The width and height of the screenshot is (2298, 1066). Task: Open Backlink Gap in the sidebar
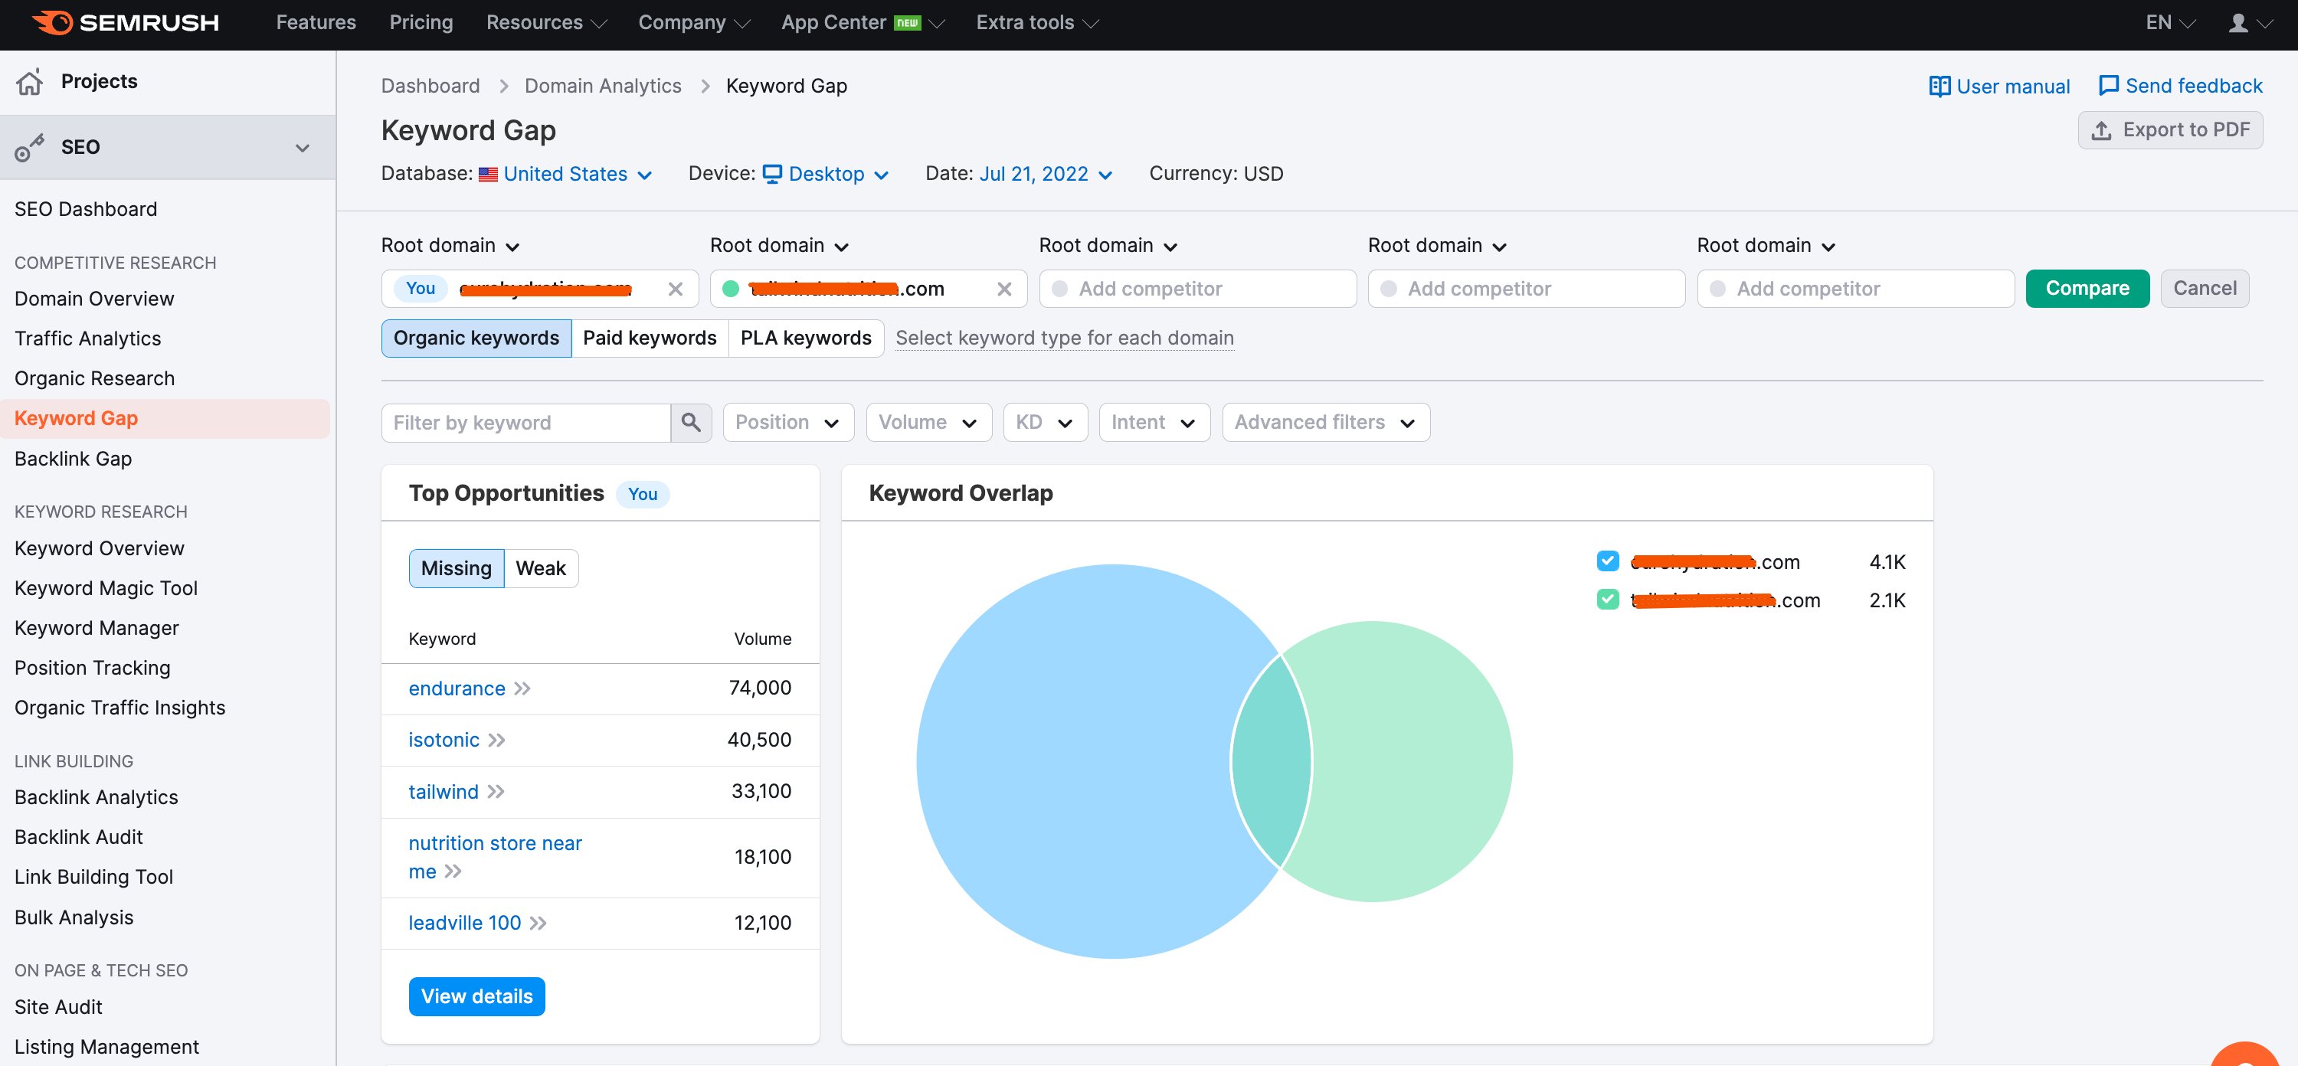(73, 459)
